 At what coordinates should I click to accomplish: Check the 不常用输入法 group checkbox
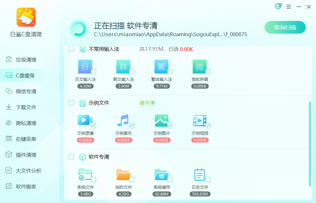click(71, 49)
